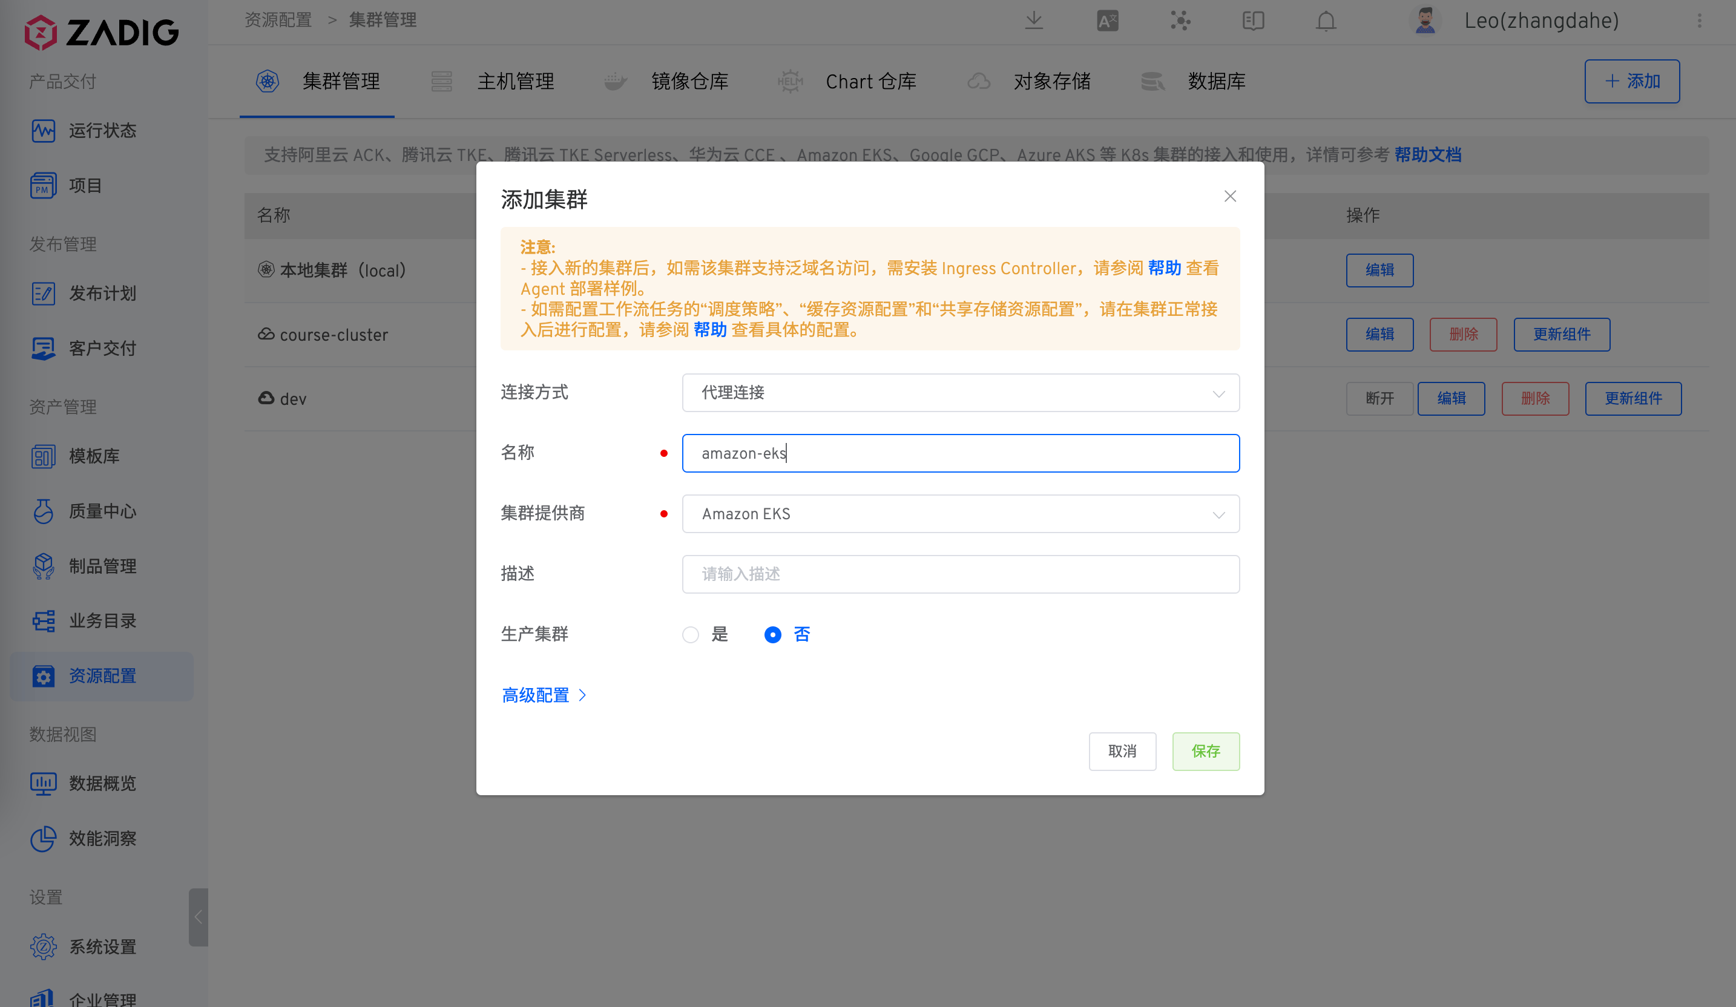This screenshot has width=1736, height=1007.
Task: Click 编辑 for dev cluster
Action: coord(1452,398)
